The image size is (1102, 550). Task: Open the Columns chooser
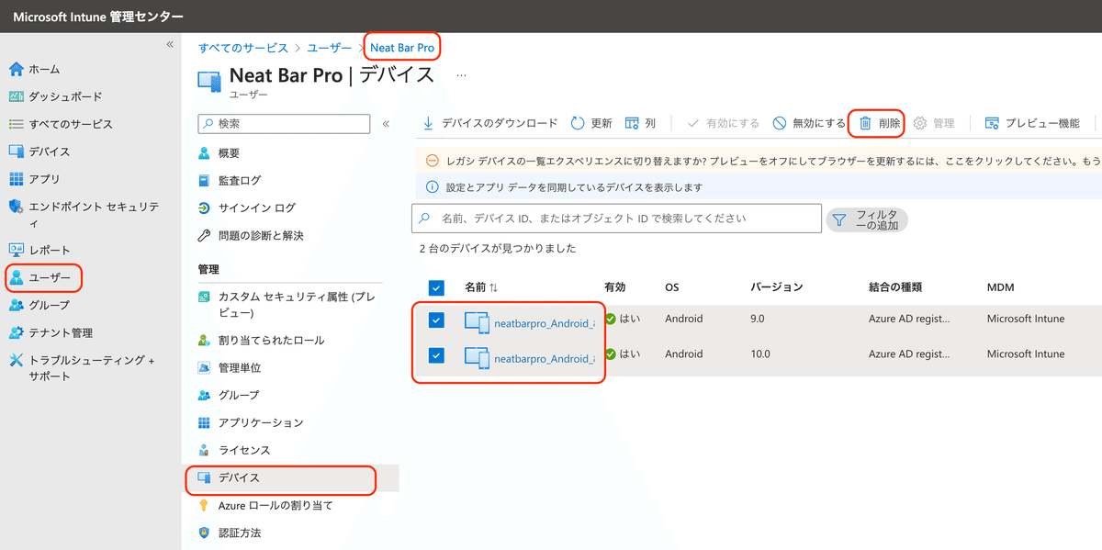[640, 123]
